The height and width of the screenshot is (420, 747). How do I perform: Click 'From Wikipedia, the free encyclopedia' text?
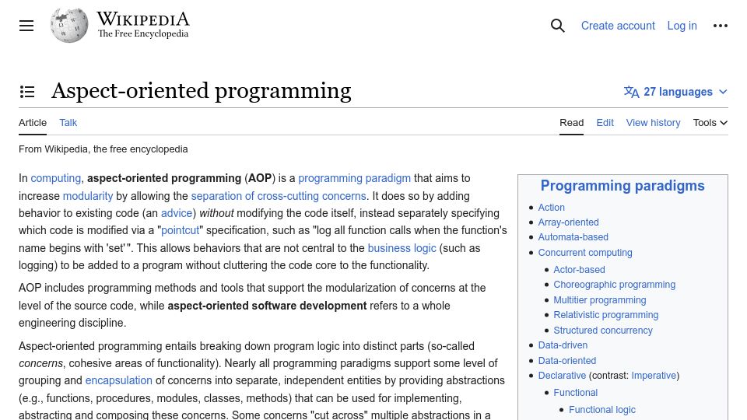(x=103, y=149)
